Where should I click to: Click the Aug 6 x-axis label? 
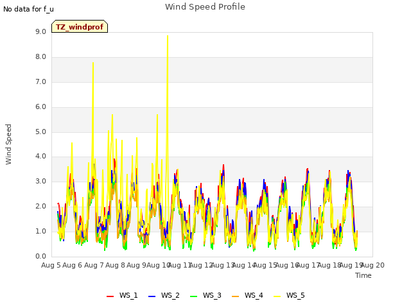point(73,265)
